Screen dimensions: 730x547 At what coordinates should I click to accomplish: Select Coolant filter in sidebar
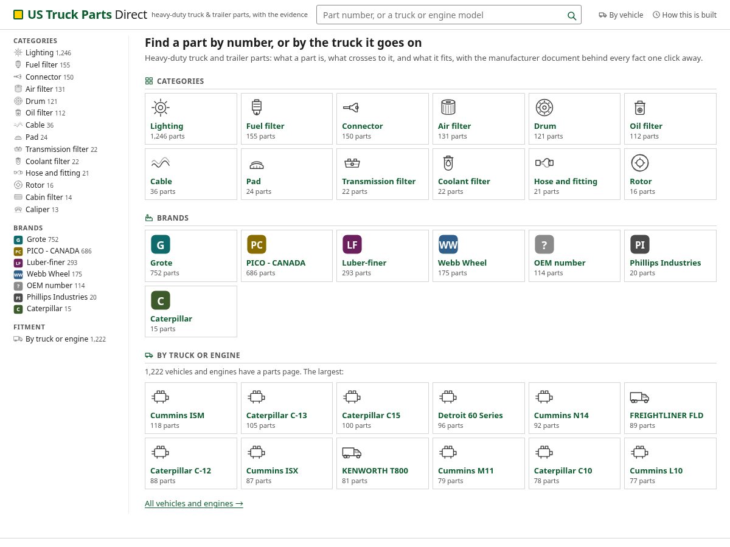point(46,161)
